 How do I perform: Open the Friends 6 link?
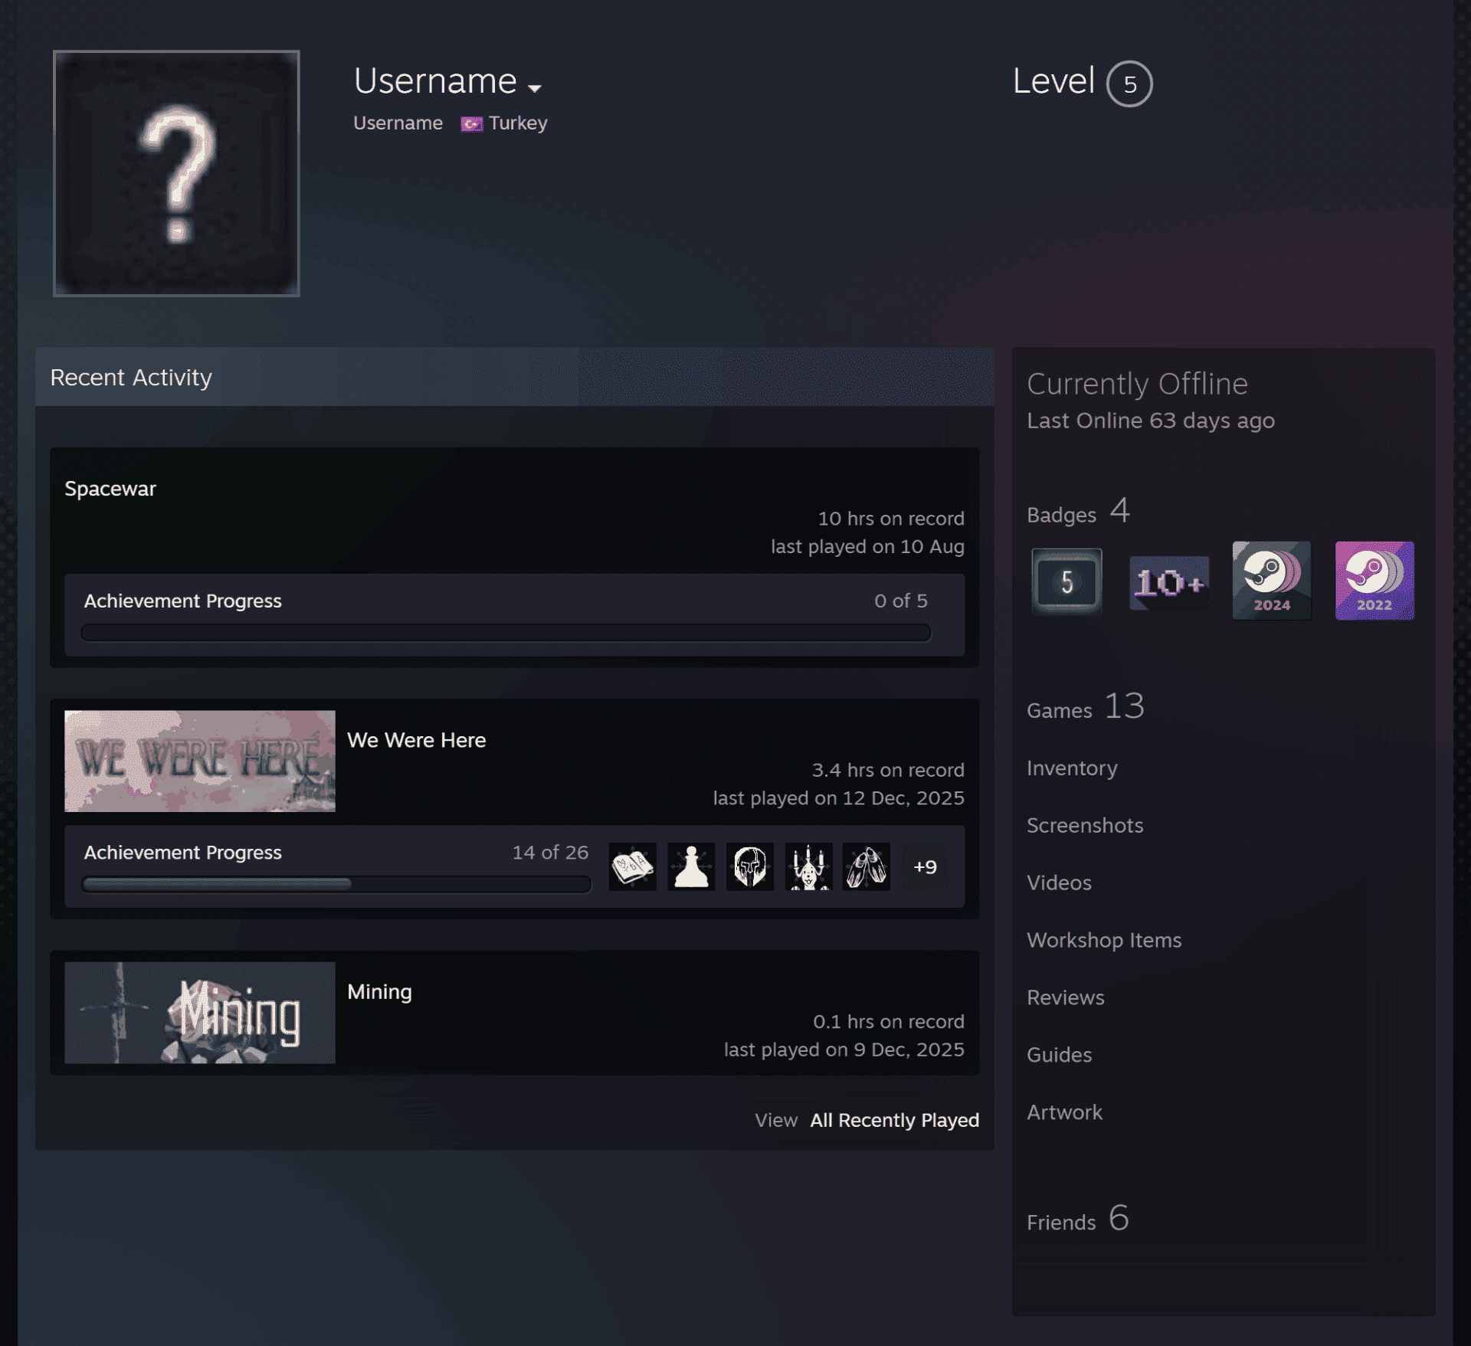point(1078,1219)
